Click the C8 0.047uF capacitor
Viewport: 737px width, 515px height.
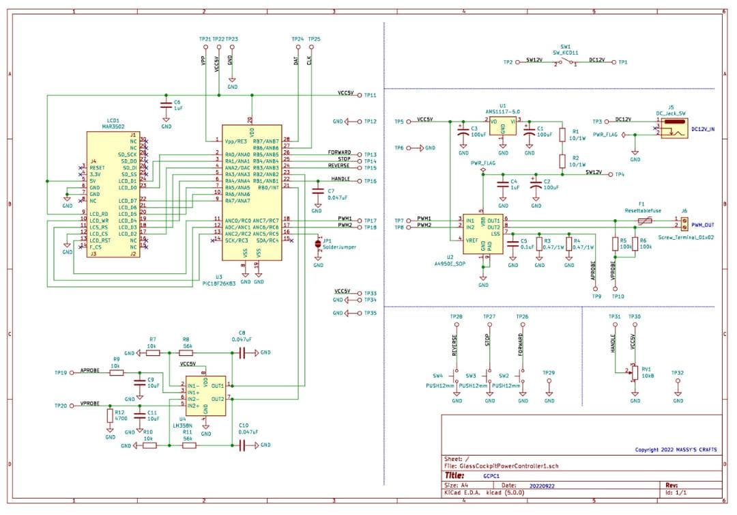(242, 352)
